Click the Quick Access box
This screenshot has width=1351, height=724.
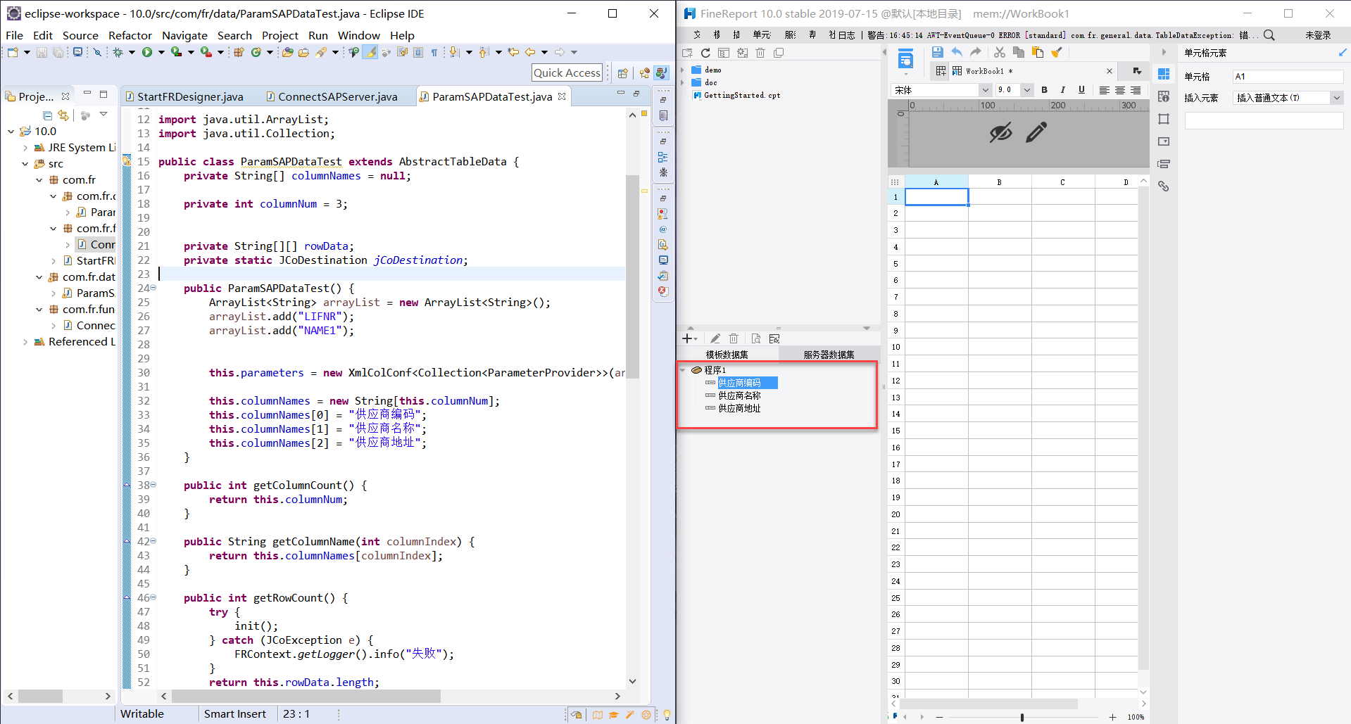tap(567, 72)
